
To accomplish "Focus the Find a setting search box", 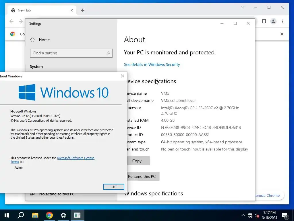I will [x=71, y=53].
